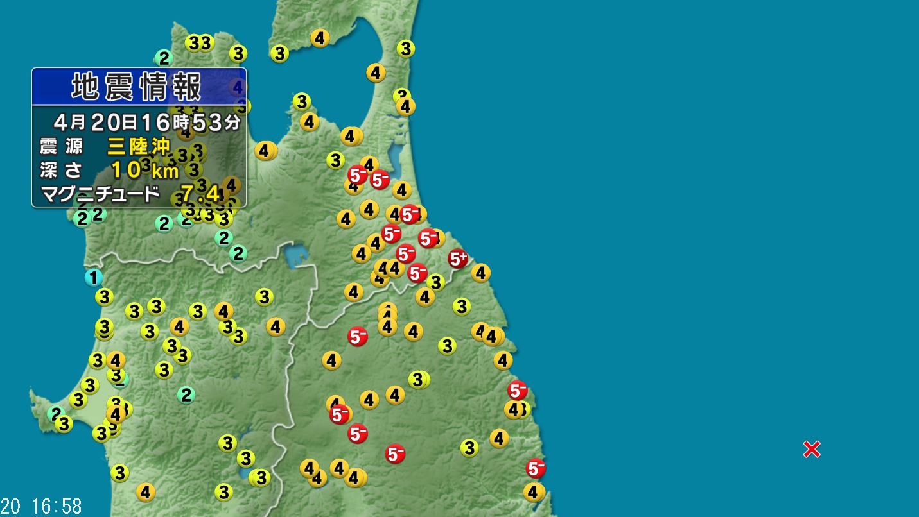
Task: Click the 深さ label in info panel
Action: tap(62, 170)
